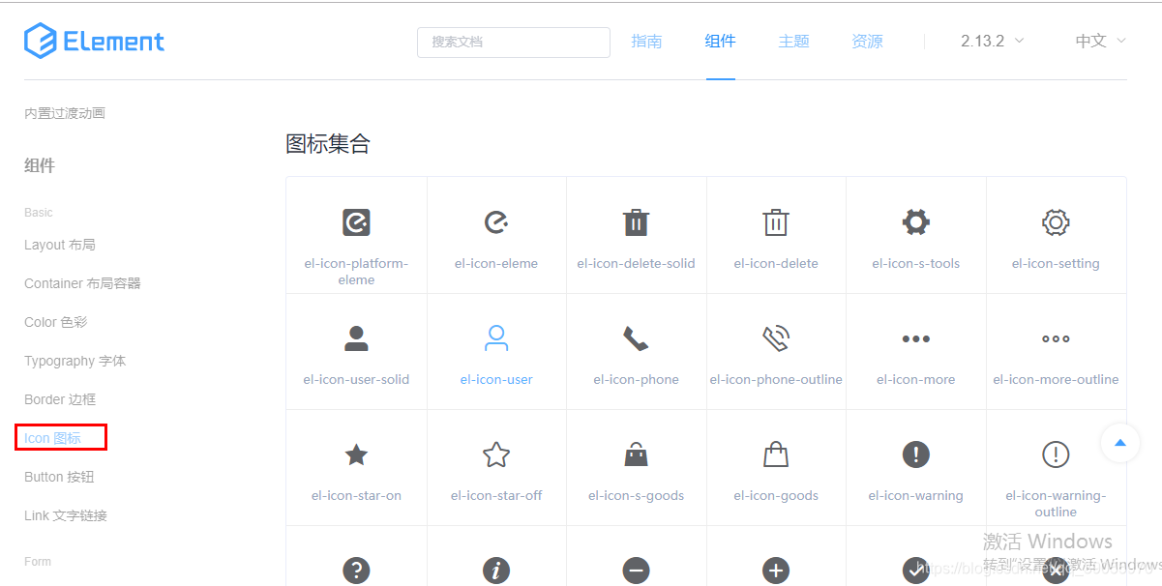Go to Container 布局容器 page

point(82,283)
